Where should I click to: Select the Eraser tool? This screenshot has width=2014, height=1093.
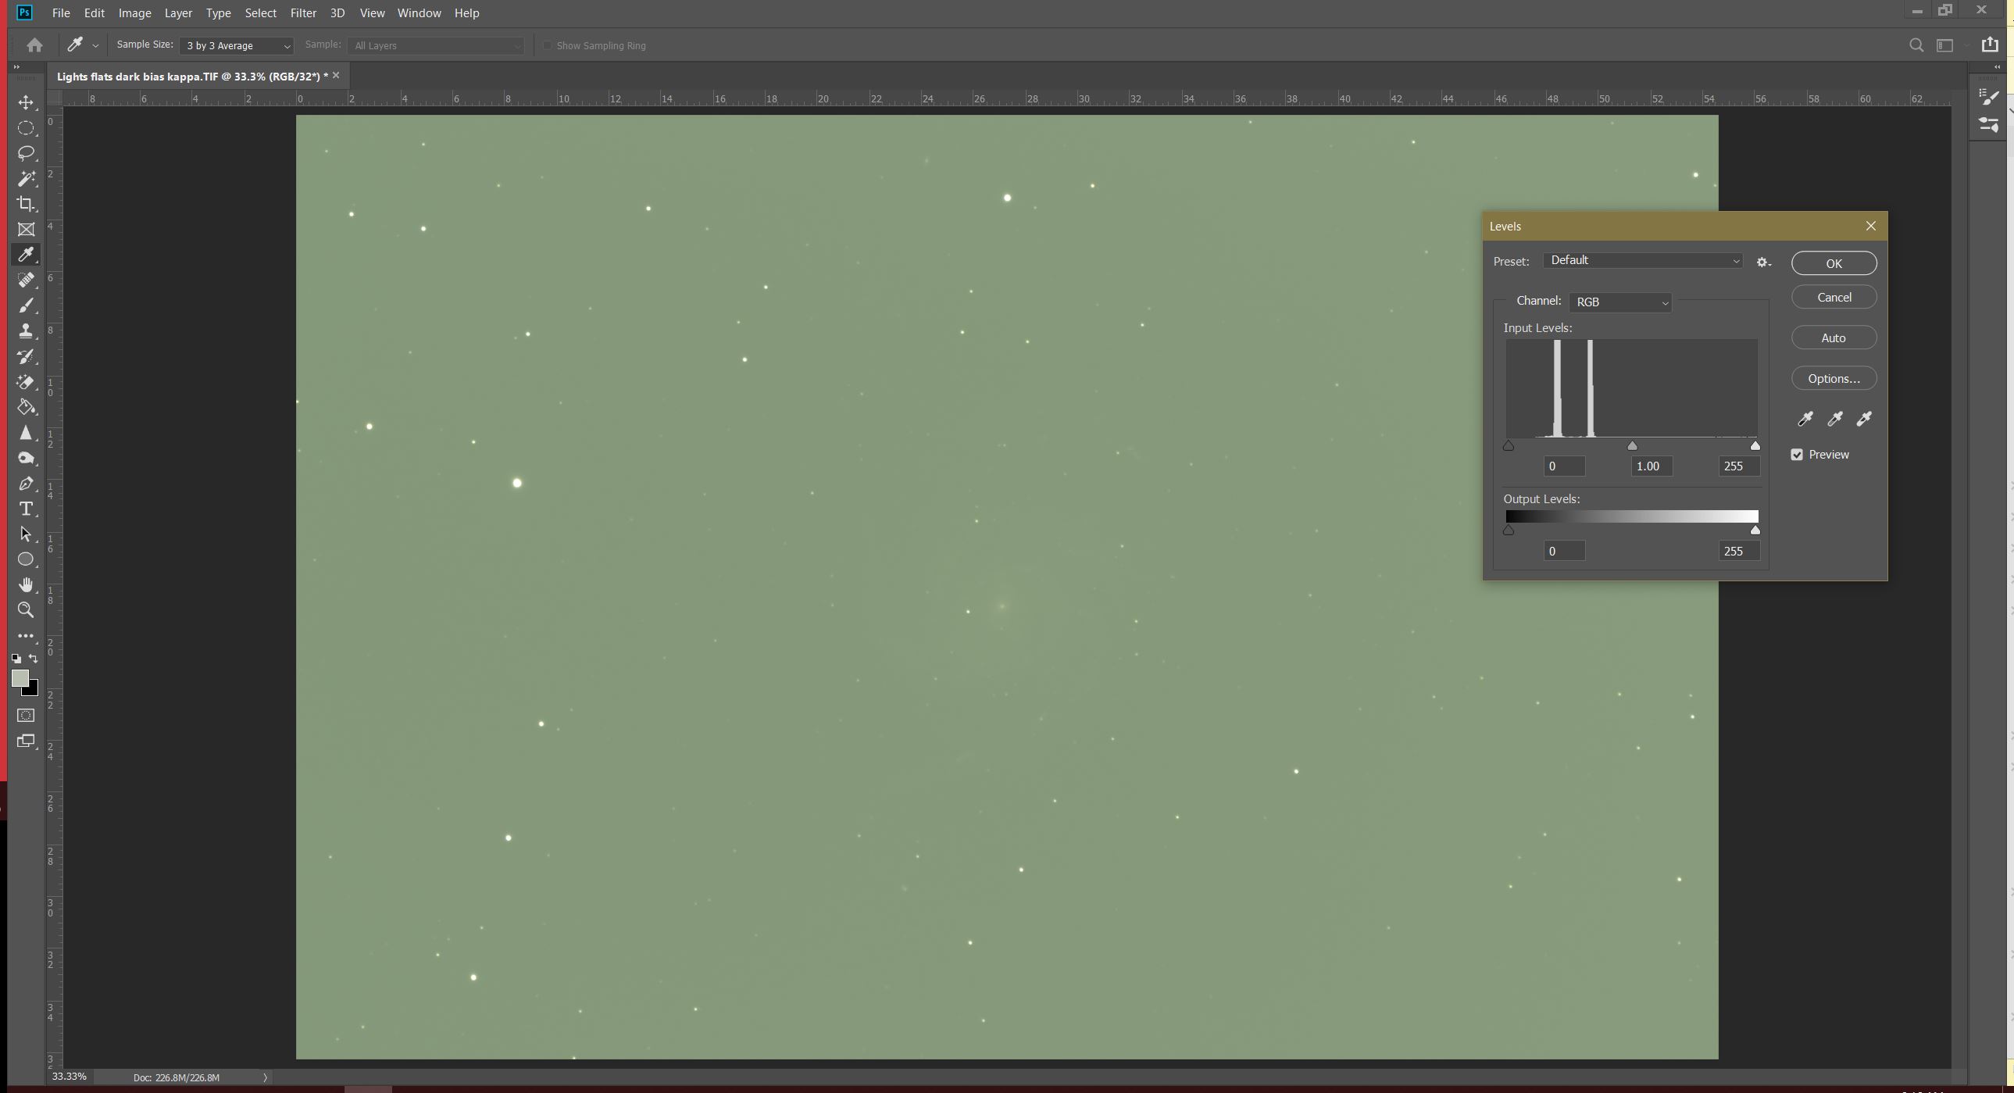pos(26,381)
